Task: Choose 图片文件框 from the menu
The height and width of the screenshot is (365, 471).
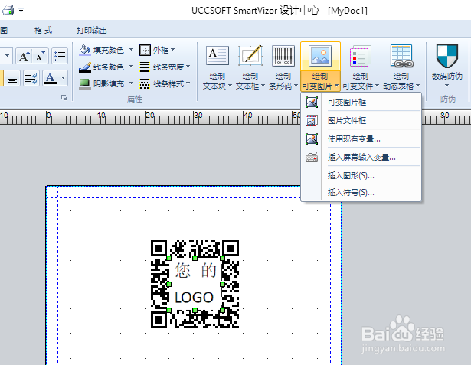Action: click(x=361, y=121)
